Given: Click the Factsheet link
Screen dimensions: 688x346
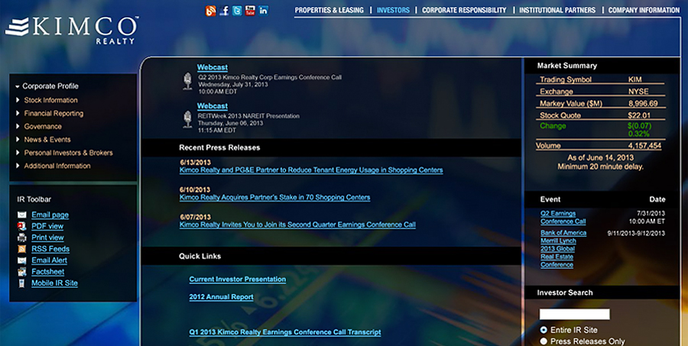Looking at the screenshot, I should click(x=48, y=272).
